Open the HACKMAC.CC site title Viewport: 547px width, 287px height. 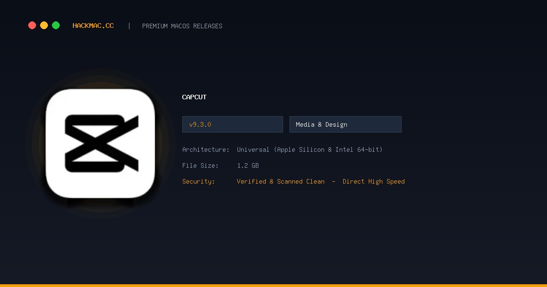pyautogui.click(x=93, y=26)
